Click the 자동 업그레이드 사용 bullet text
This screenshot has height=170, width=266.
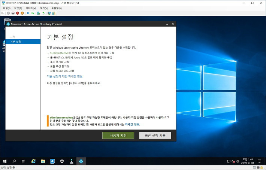click(62, 71)
